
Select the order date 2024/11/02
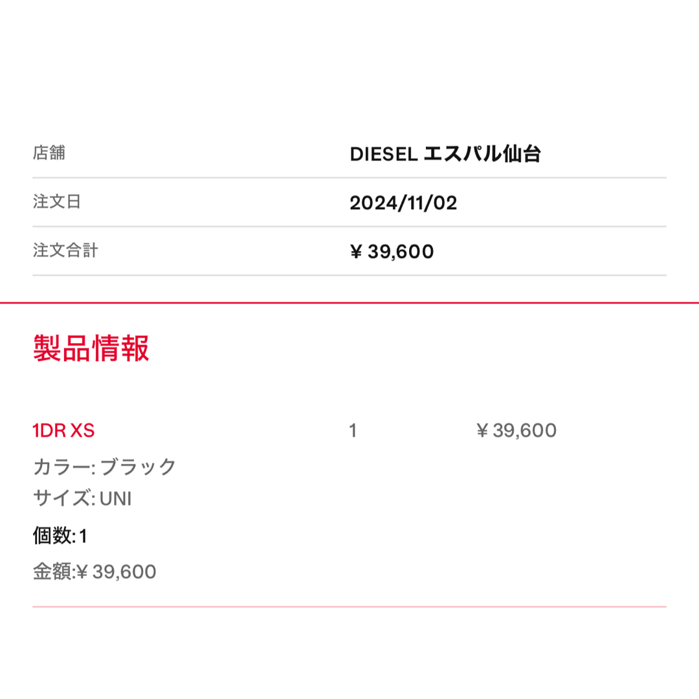tap(403, 203)
